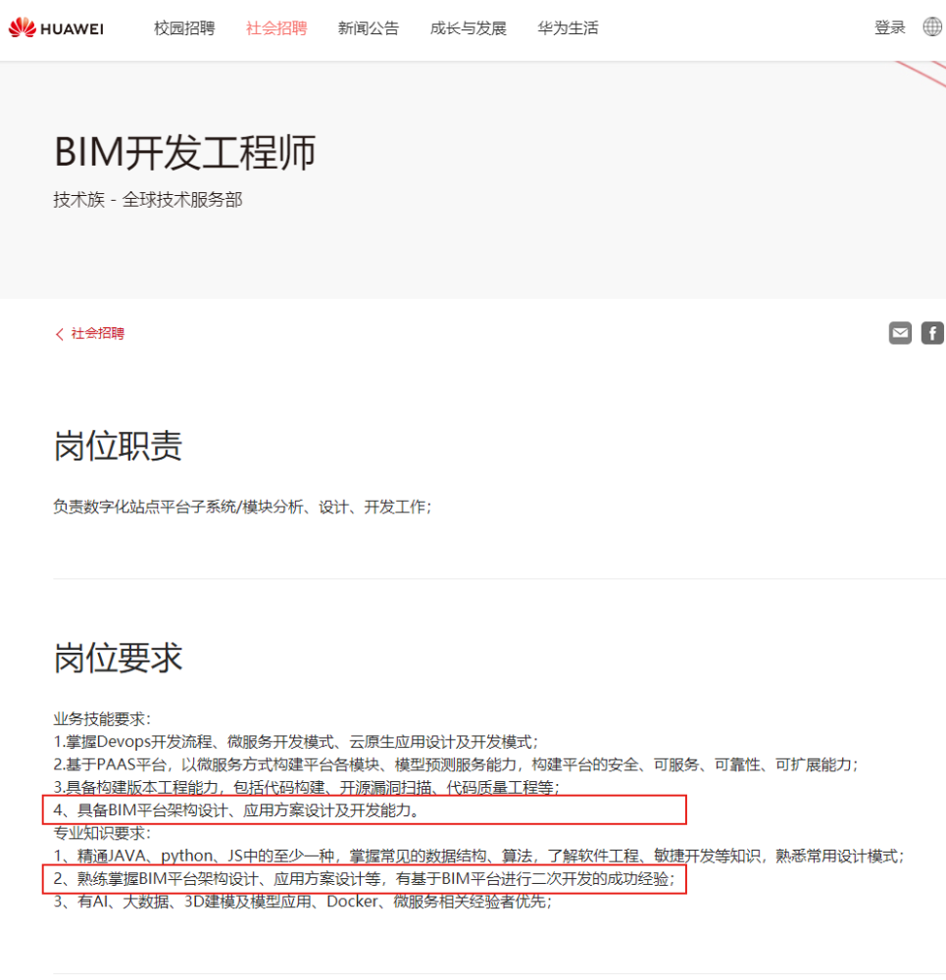Click back chevron beside 社会招聘
Screen dimensions: 946x980
pos(60,334)
